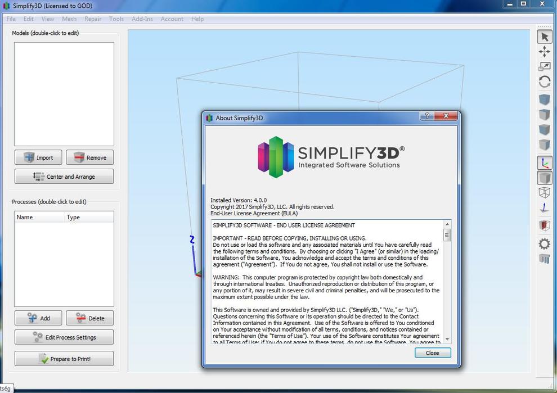Select the normal selection arrow tool
This screenshot has height=393, width=557.
tap(544, 37)
